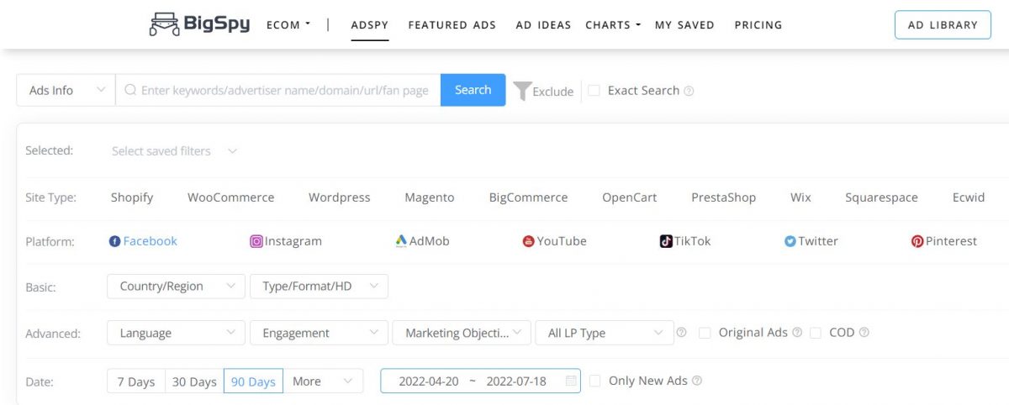Screen dimensions: 1009x405
Task: Click the TikTok platform icon
Action: 666,241
